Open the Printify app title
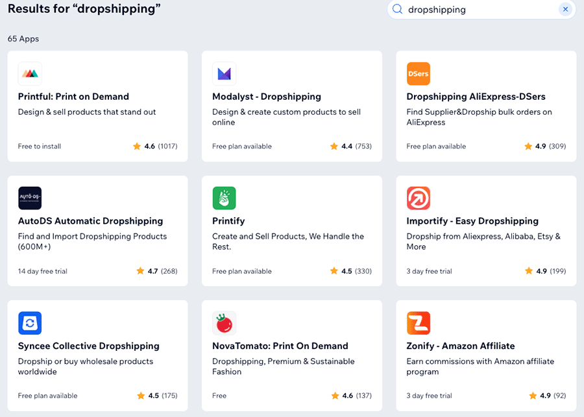Viewport: 584px width, 417px height. (x=228, y=221)
